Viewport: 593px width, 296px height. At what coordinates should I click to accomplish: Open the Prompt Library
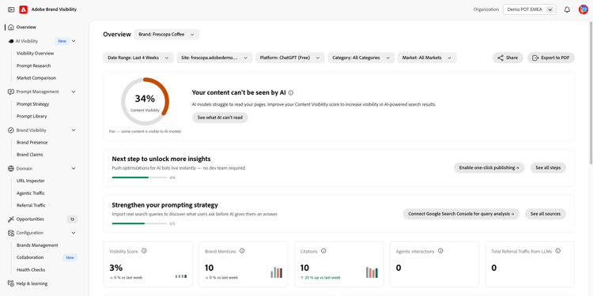[32, 116]
